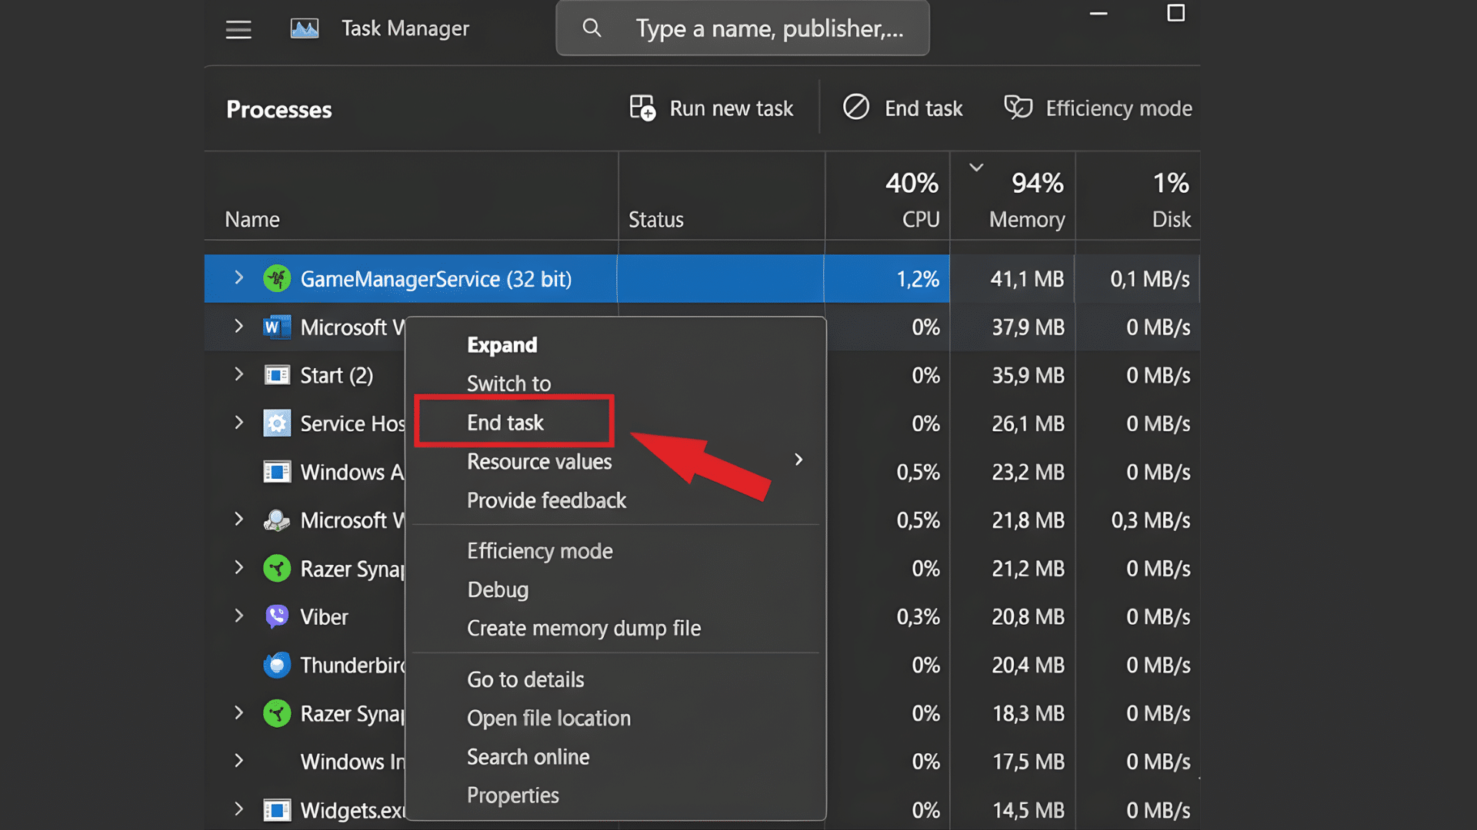Image resolution: width=1477 pixels, height=830 pixels.
Task: Click the Memory column sort arrow
Action: click(x=975, y=166)
